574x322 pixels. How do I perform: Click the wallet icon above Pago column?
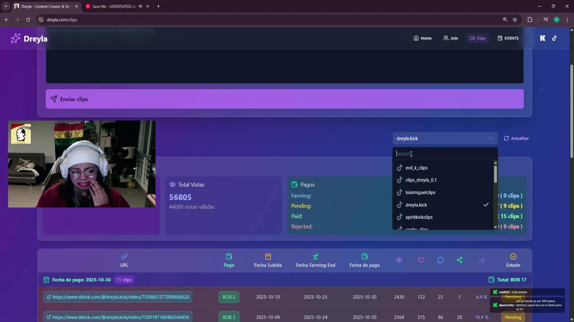[229, 256]
